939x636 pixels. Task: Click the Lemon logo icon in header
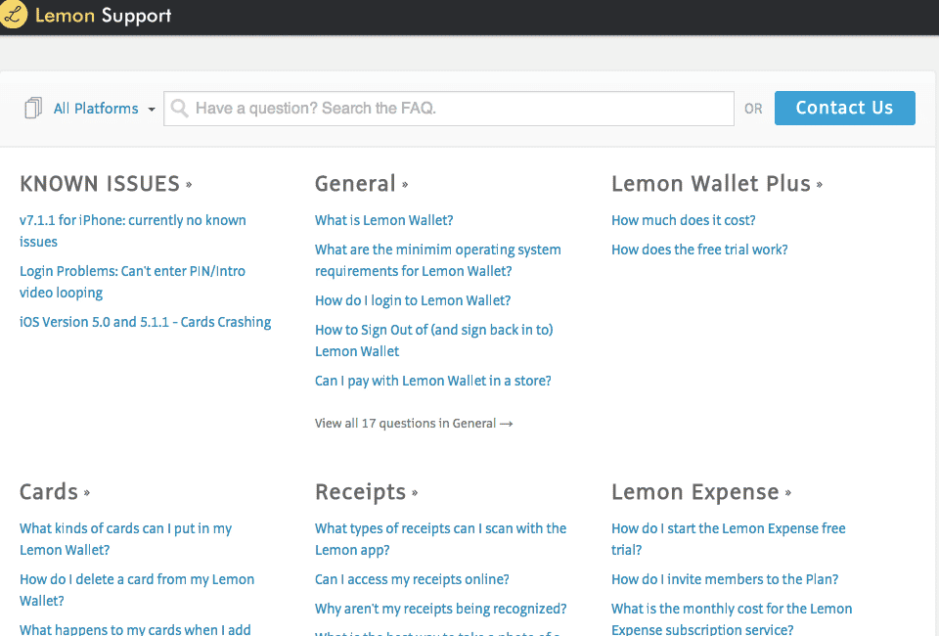[x=13, y=15]
